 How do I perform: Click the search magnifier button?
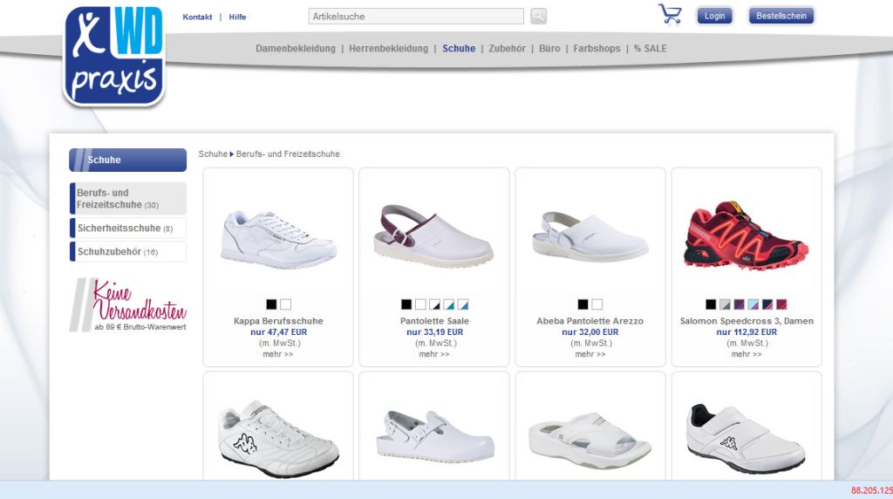(538, 16)
